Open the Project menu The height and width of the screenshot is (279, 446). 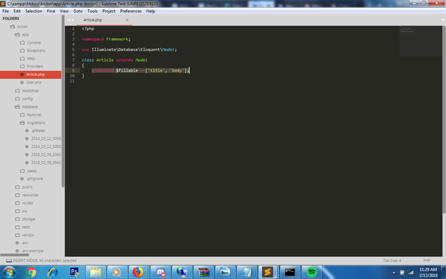click(109, 11)
